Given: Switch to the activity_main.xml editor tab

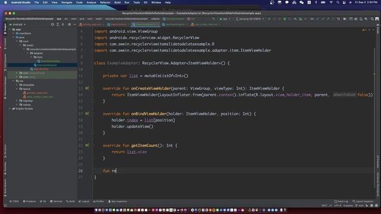Looking at the screenshot, I should tap(92, 24).
